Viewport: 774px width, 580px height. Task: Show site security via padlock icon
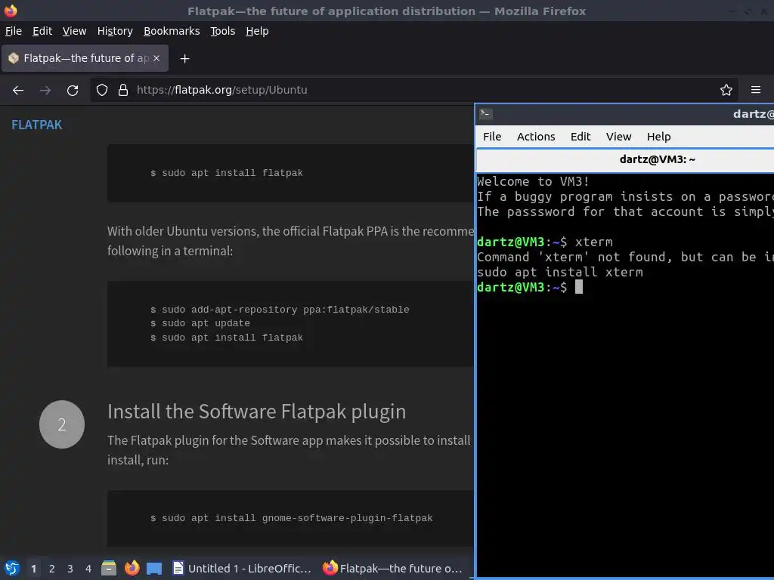(x=123, y=90)
